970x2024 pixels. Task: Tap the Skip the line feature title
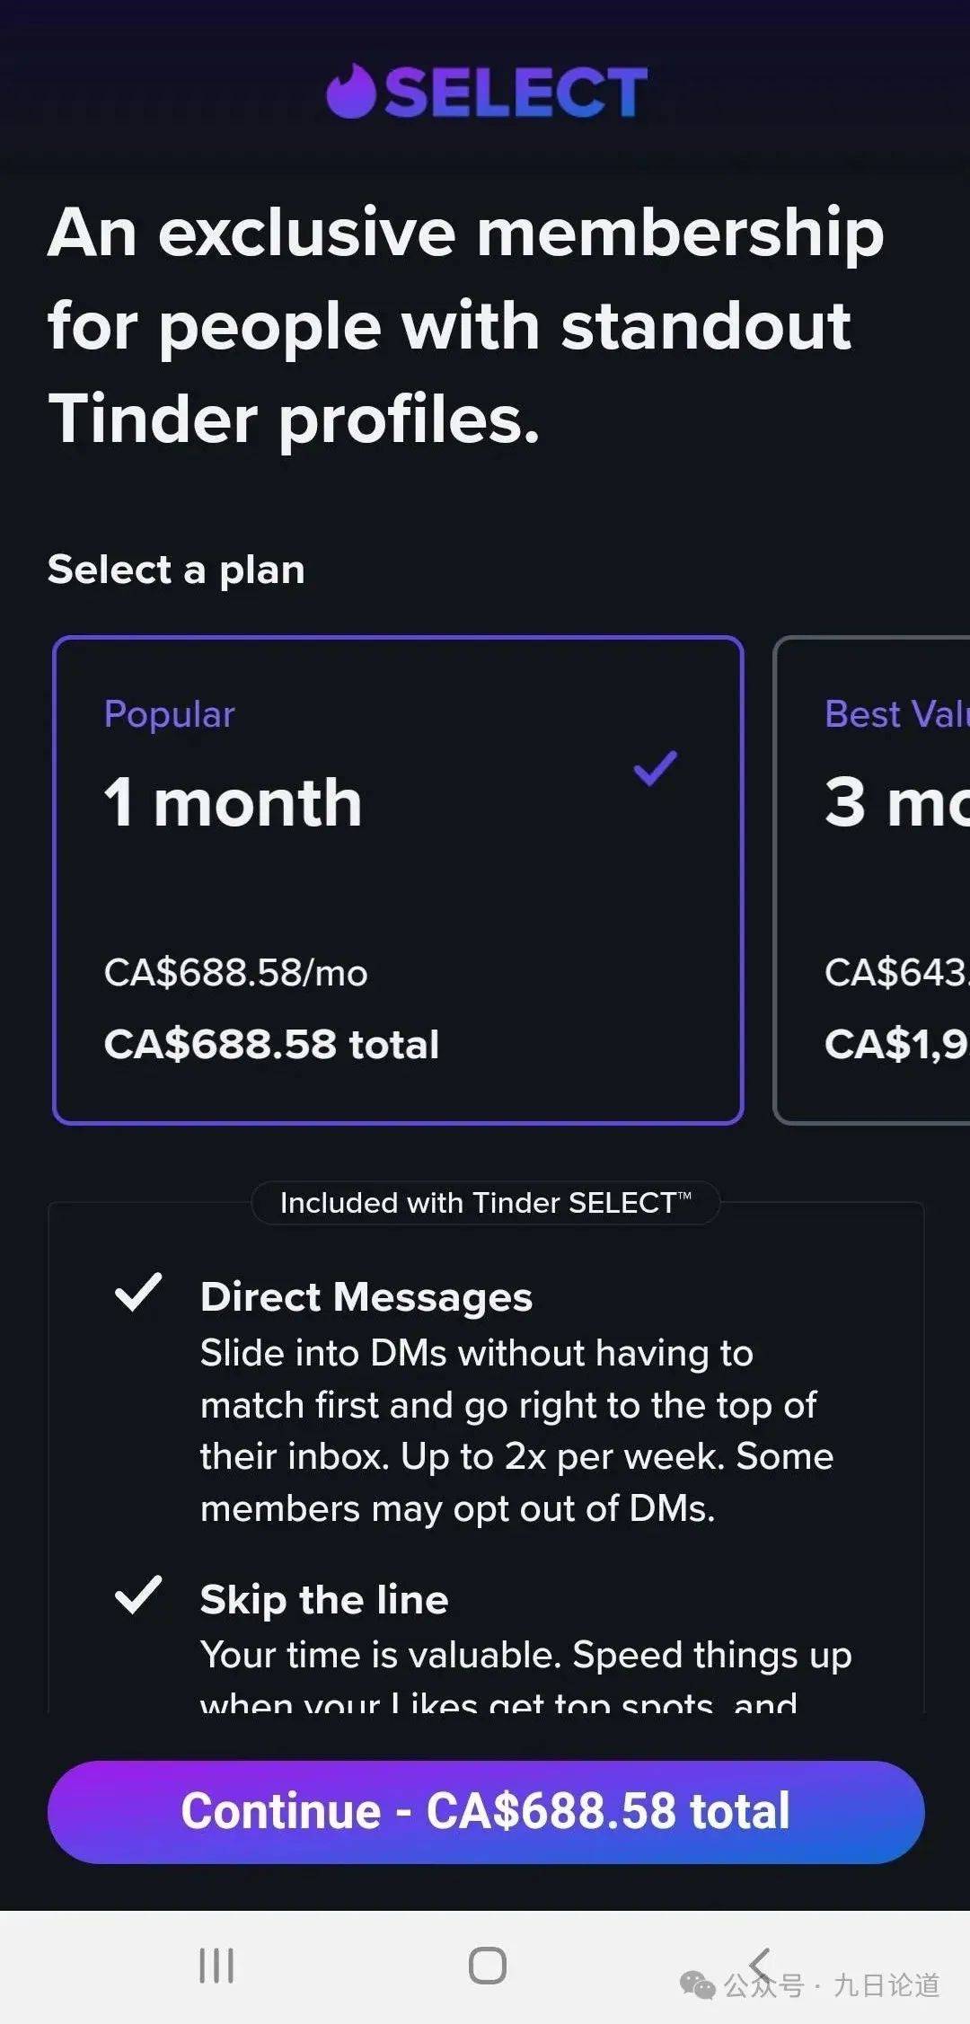pos(324,1600)
